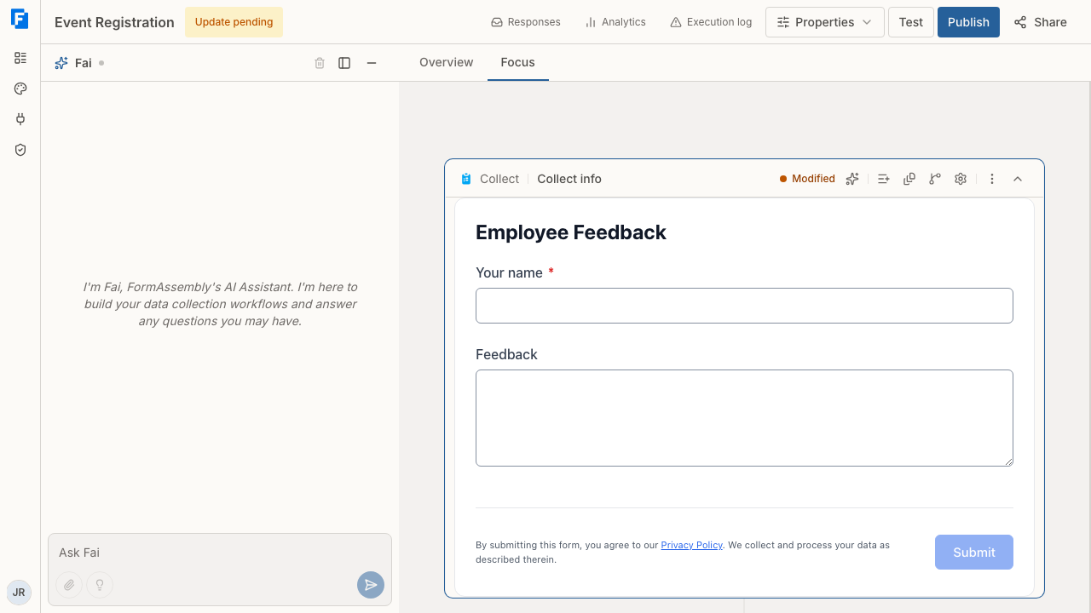This screenshot has height=613, width=1091.
Task: Minimize the Fai assistant panel
Action: [372, 63]
